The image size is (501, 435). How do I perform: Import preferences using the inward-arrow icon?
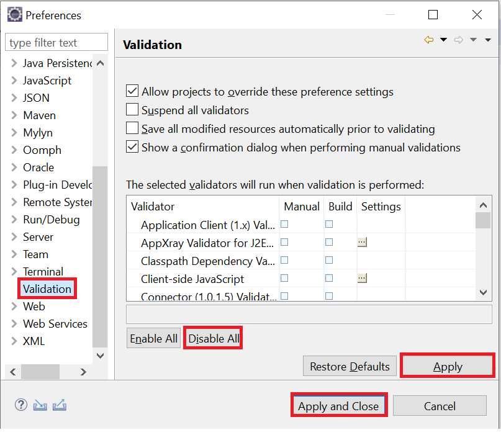[x=40, y=405]
